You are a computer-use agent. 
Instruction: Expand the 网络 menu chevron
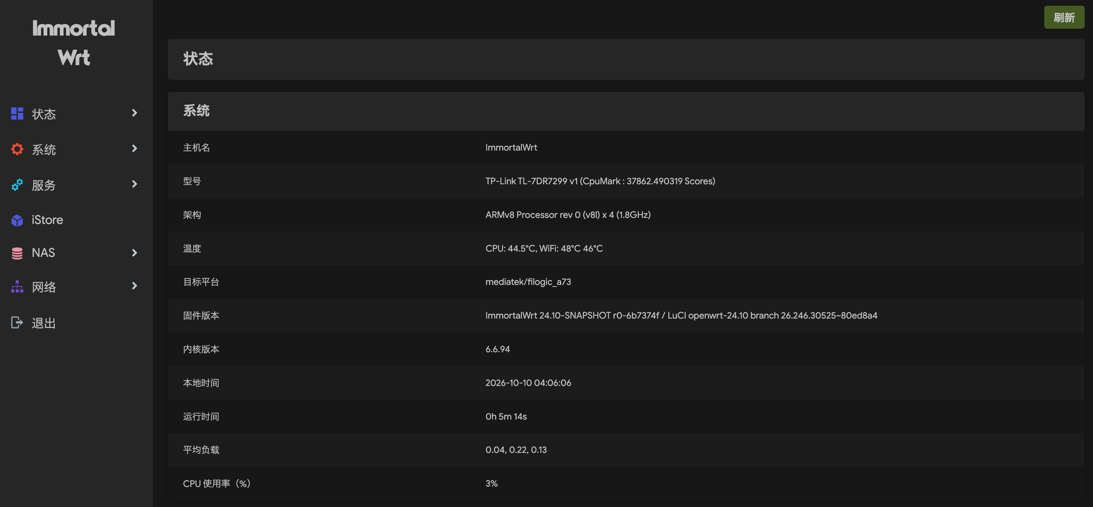coord(135,286)
